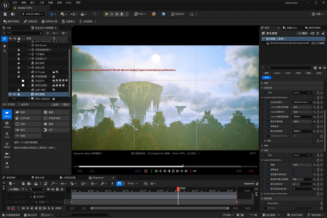
Task: Choose the 箭头 shape tool
Action: (x=28, y=130)
